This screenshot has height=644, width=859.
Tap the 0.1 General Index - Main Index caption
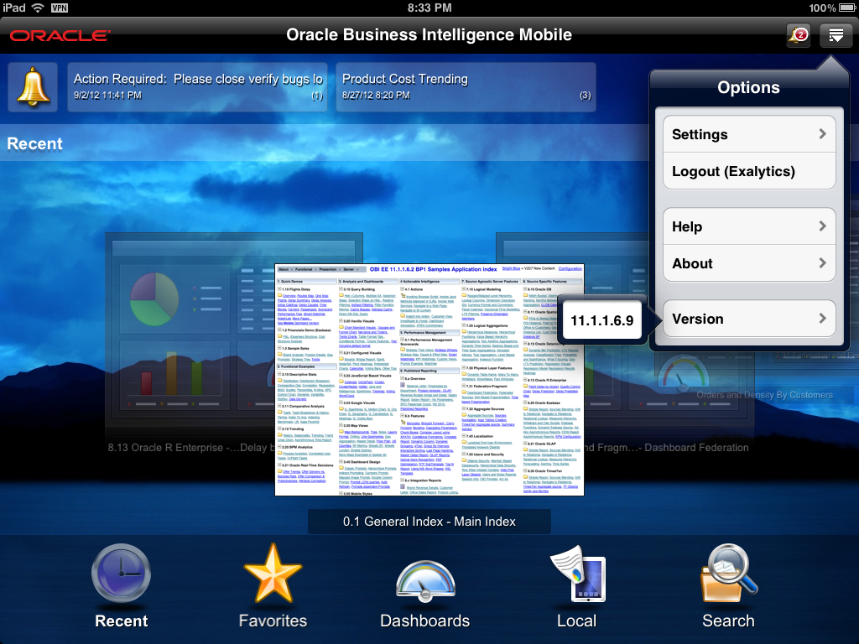(429, 522)
